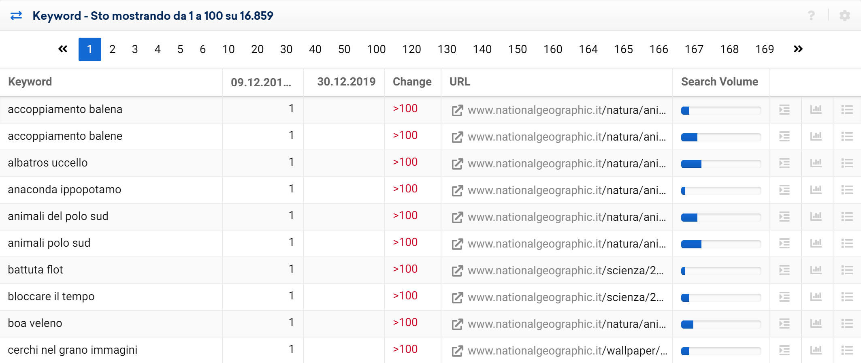The image size is (861, 363).
Task: Jump to page 169 in pagination
Action: click(x=765, y=49)
